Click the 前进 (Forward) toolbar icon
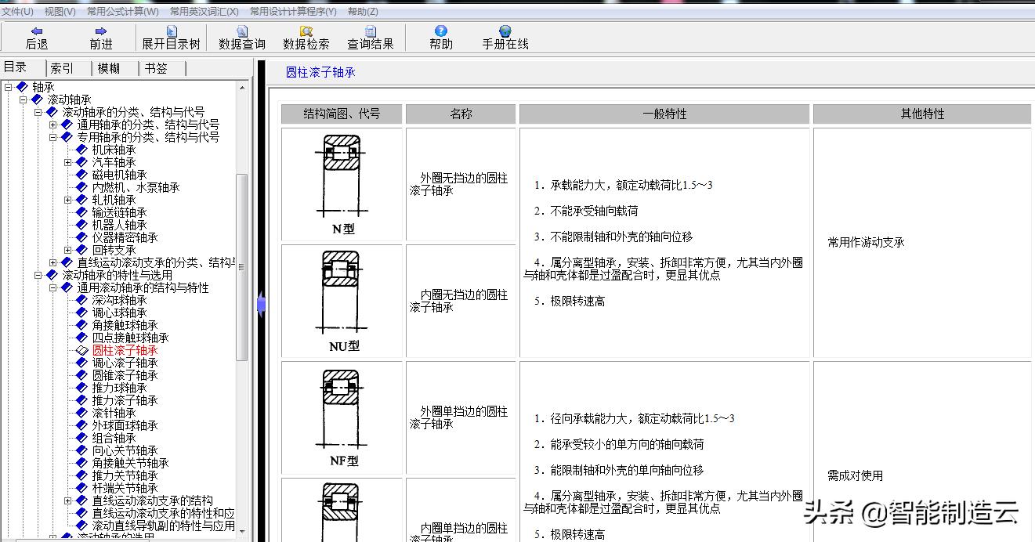This screenshot has height=542, width=1035. 100,35
